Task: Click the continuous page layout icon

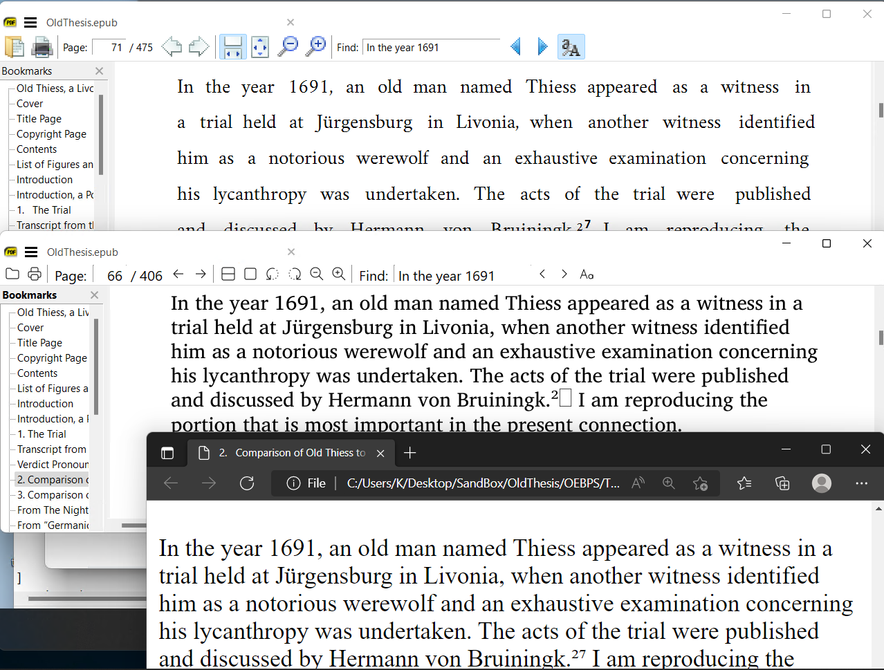Action: click(228, 274)
